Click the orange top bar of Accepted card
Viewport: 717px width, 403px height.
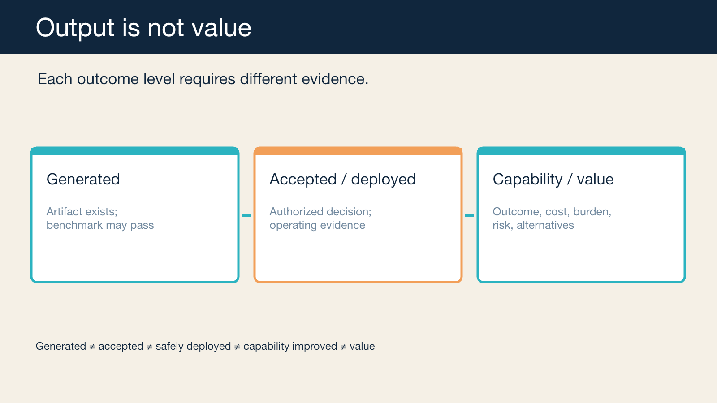tap(358, 151)
